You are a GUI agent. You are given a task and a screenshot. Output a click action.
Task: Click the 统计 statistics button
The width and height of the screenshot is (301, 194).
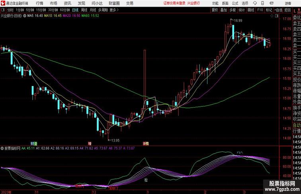(x=242, y=10)
